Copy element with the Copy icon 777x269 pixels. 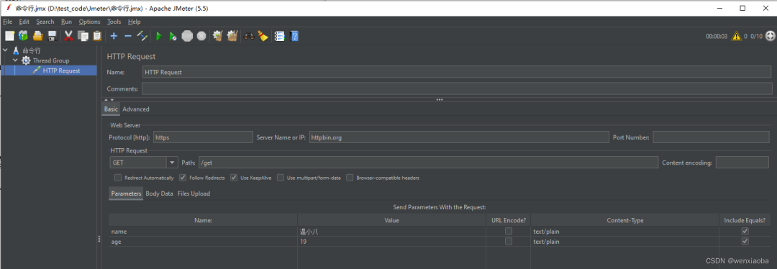pos(83,36)
